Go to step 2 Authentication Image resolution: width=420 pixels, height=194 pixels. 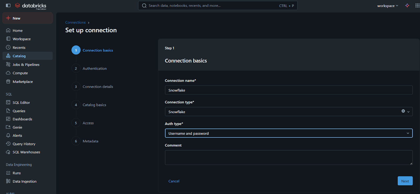[89, 68]
